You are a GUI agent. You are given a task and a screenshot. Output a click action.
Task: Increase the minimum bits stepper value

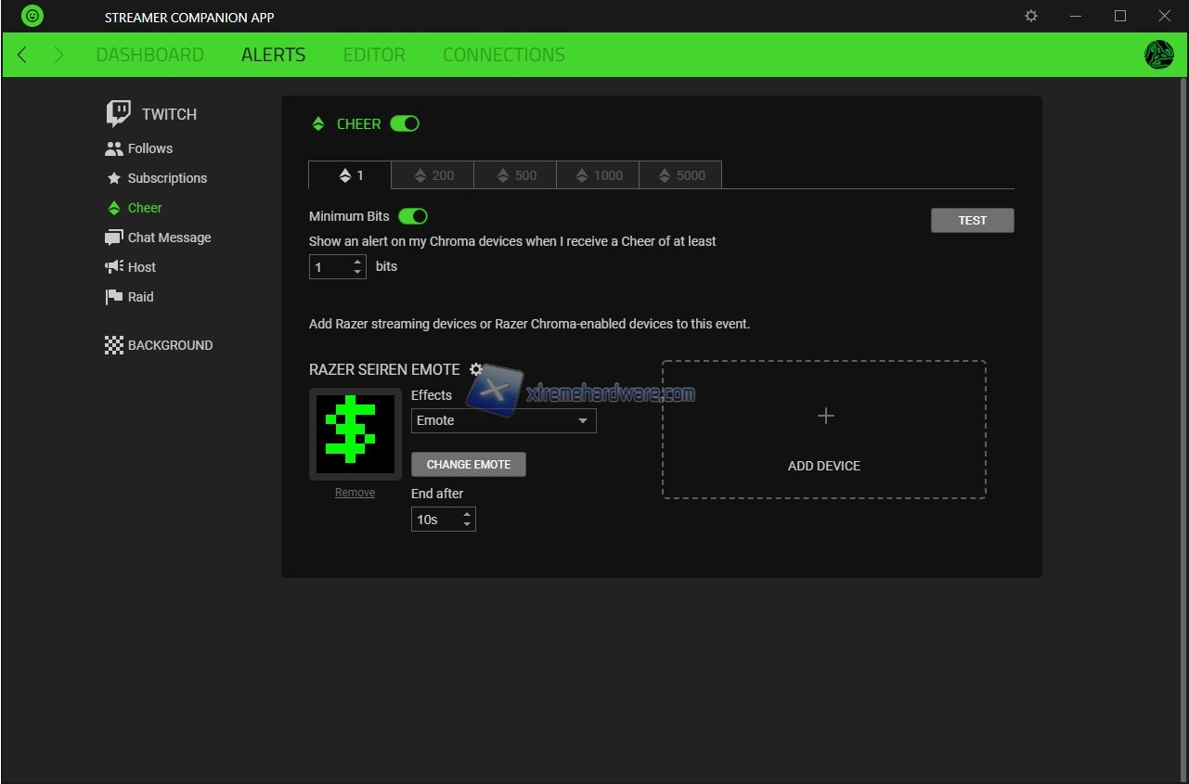[x=358, y=263]
